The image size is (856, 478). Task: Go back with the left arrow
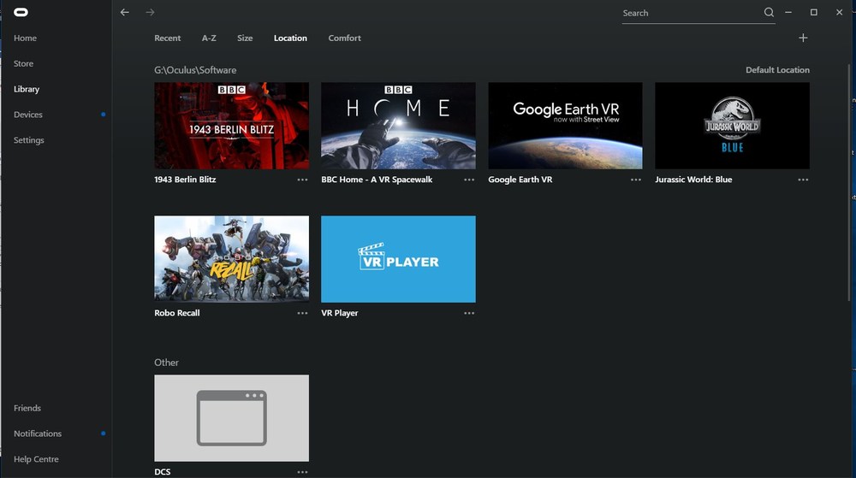pyautogui.click(x=124, y=12)
